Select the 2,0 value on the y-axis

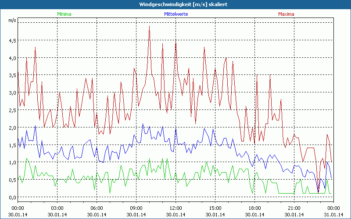tap(12, 127)
